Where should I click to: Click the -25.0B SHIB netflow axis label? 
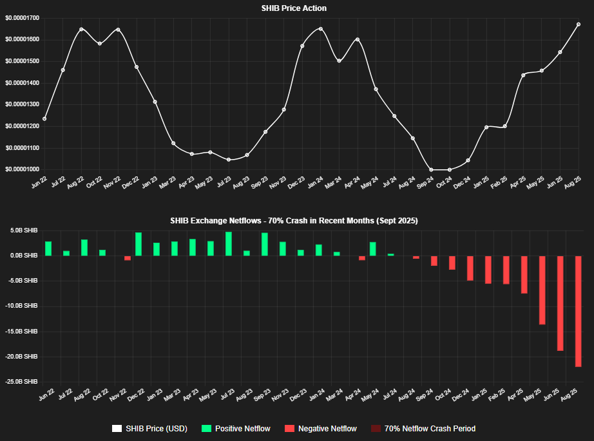(x=22, y=382)
